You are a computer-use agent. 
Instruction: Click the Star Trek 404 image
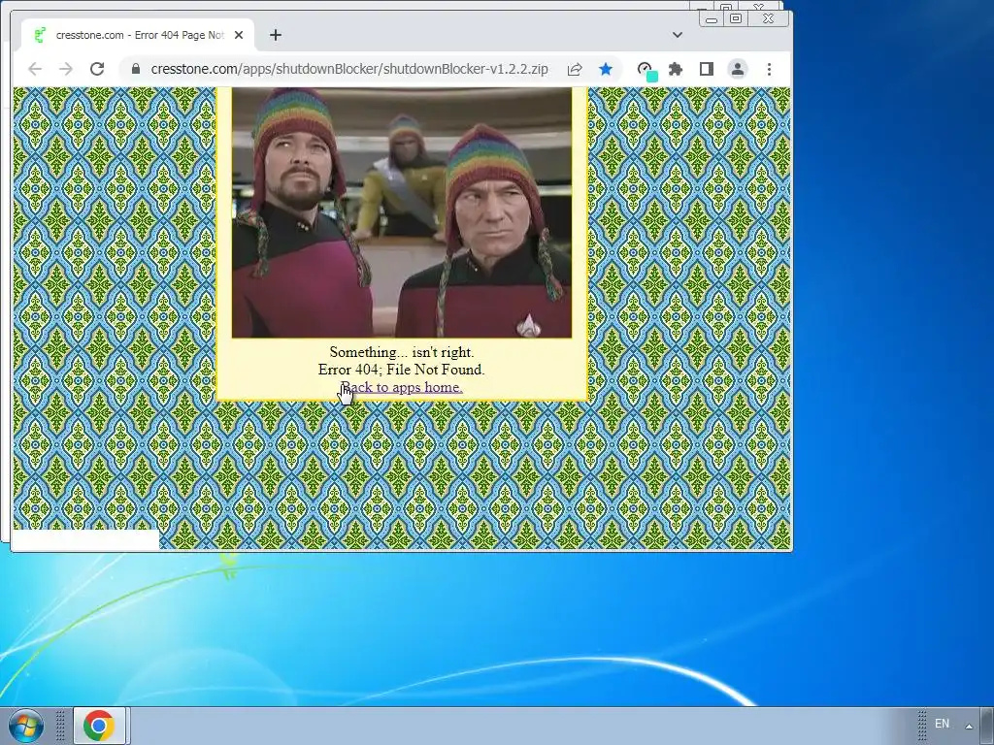pos(401,212)
